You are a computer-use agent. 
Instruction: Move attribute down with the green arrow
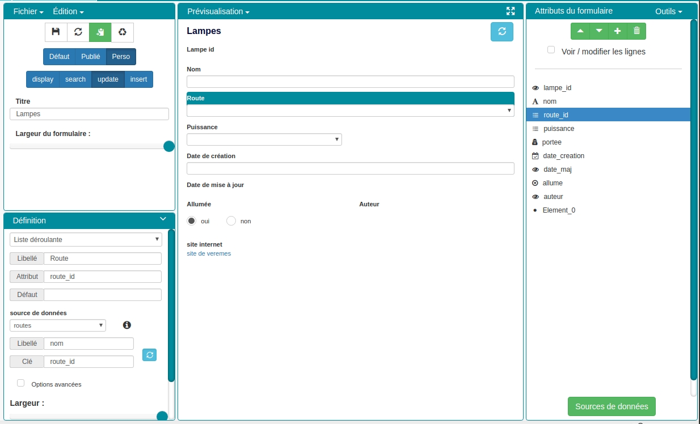click(599, 31)
